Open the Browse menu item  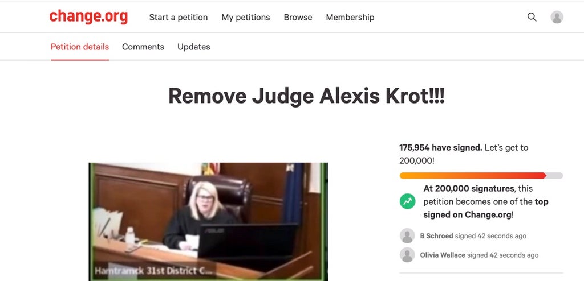point(298,18)
